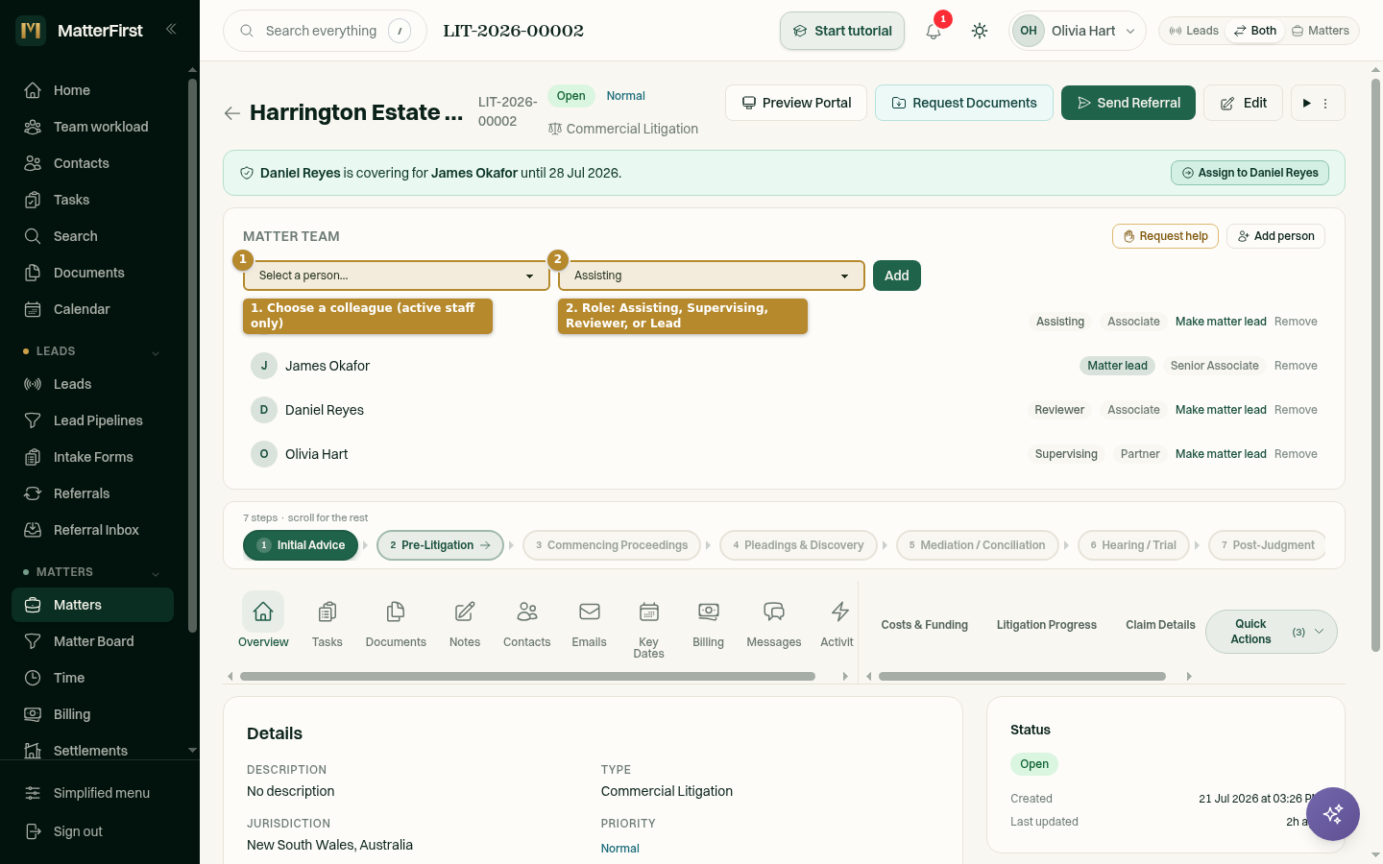1383x864 pixels.
Task: Click the Search everything field
Action: pos(325,31)
